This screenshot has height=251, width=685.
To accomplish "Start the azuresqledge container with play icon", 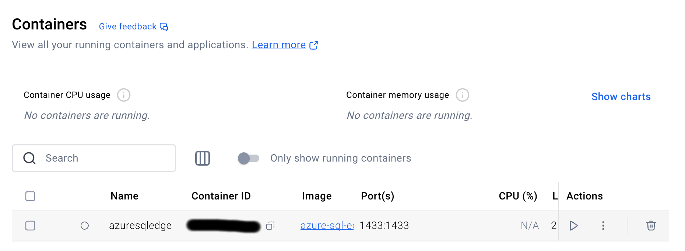I will [x=573, y=226].
